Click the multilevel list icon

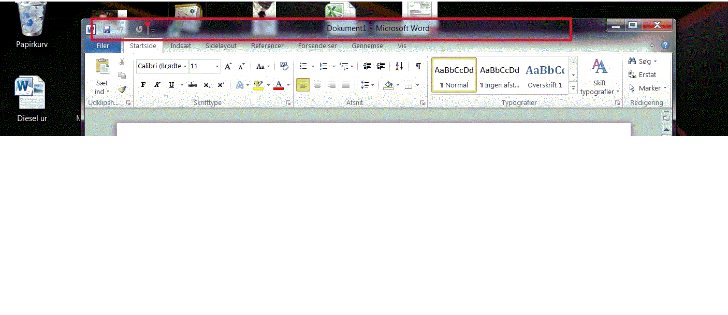tap(344, 66)
